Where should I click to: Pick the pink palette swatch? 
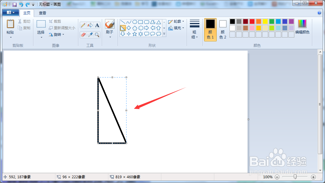pos(252,28)
